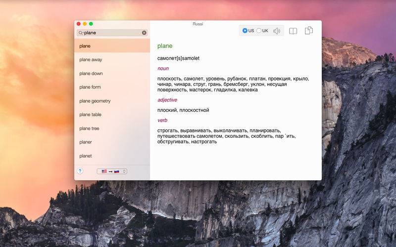The height and width of the screenshot is (247, 396).
Task: Select 'planet' entry in the list
Action: pyautogui.click(x=112, y=156)
